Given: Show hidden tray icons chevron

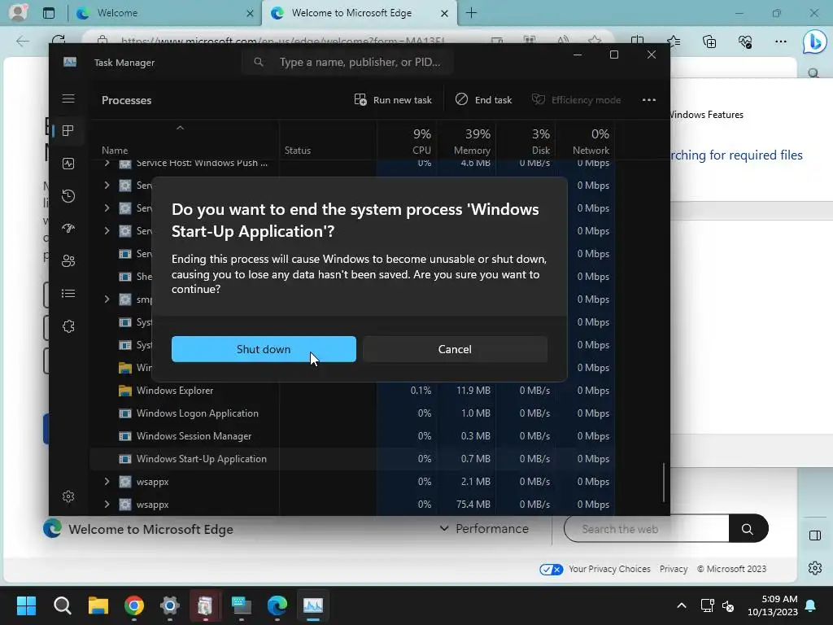Looking at the screenshot, I should click(682, 605).
